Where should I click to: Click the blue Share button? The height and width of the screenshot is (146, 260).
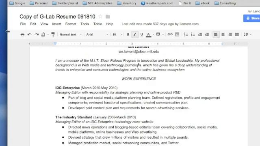point(252,18)
